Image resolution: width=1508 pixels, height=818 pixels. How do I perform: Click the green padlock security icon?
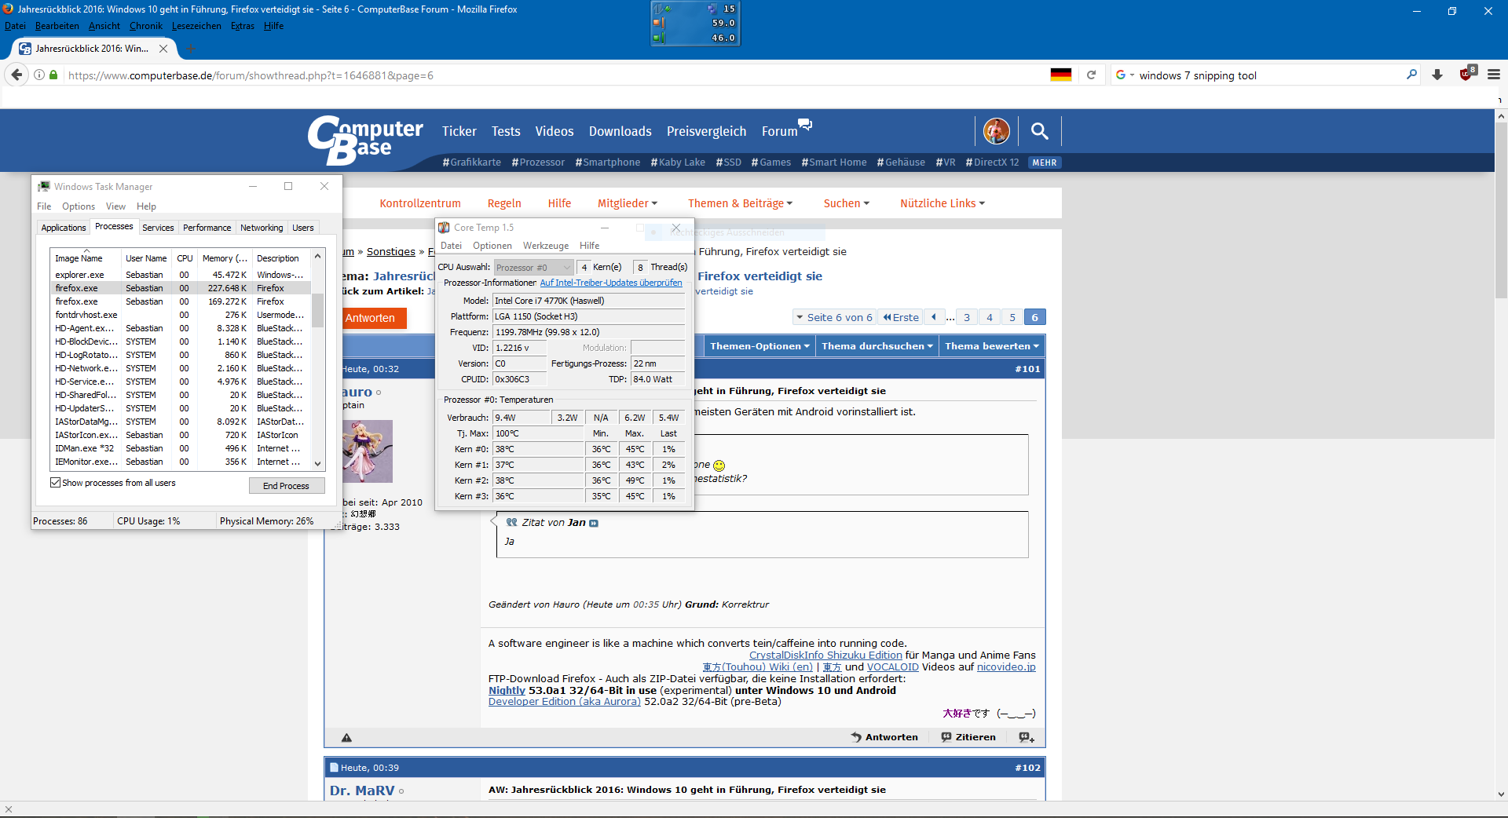[53, 75]
